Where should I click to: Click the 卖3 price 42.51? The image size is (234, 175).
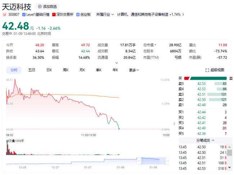(201, 95)
